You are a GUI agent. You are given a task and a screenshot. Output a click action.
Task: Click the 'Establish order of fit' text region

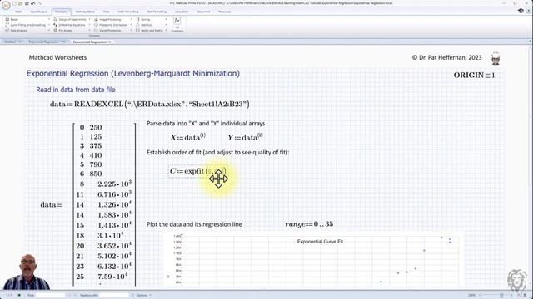click(x=218, y=153)
